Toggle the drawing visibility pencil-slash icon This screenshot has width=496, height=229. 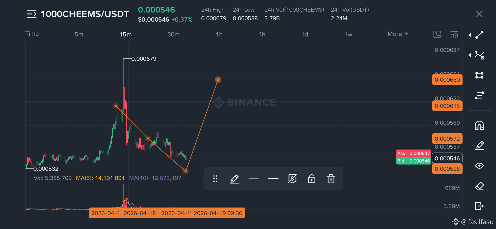pos(292,179)
